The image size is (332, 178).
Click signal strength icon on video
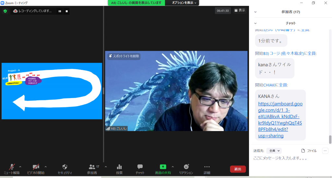108,128
